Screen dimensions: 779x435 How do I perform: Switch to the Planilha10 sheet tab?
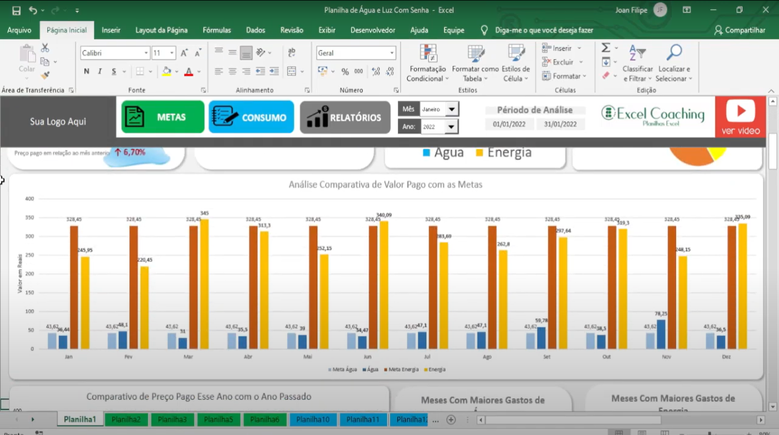pyautogui.click(x=313, y=419)
